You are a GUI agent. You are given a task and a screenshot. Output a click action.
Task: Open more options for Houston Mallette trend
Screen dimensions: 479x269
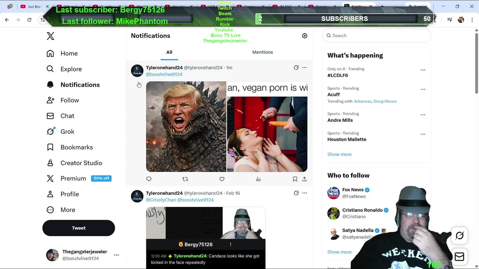[x=423, y=134]
